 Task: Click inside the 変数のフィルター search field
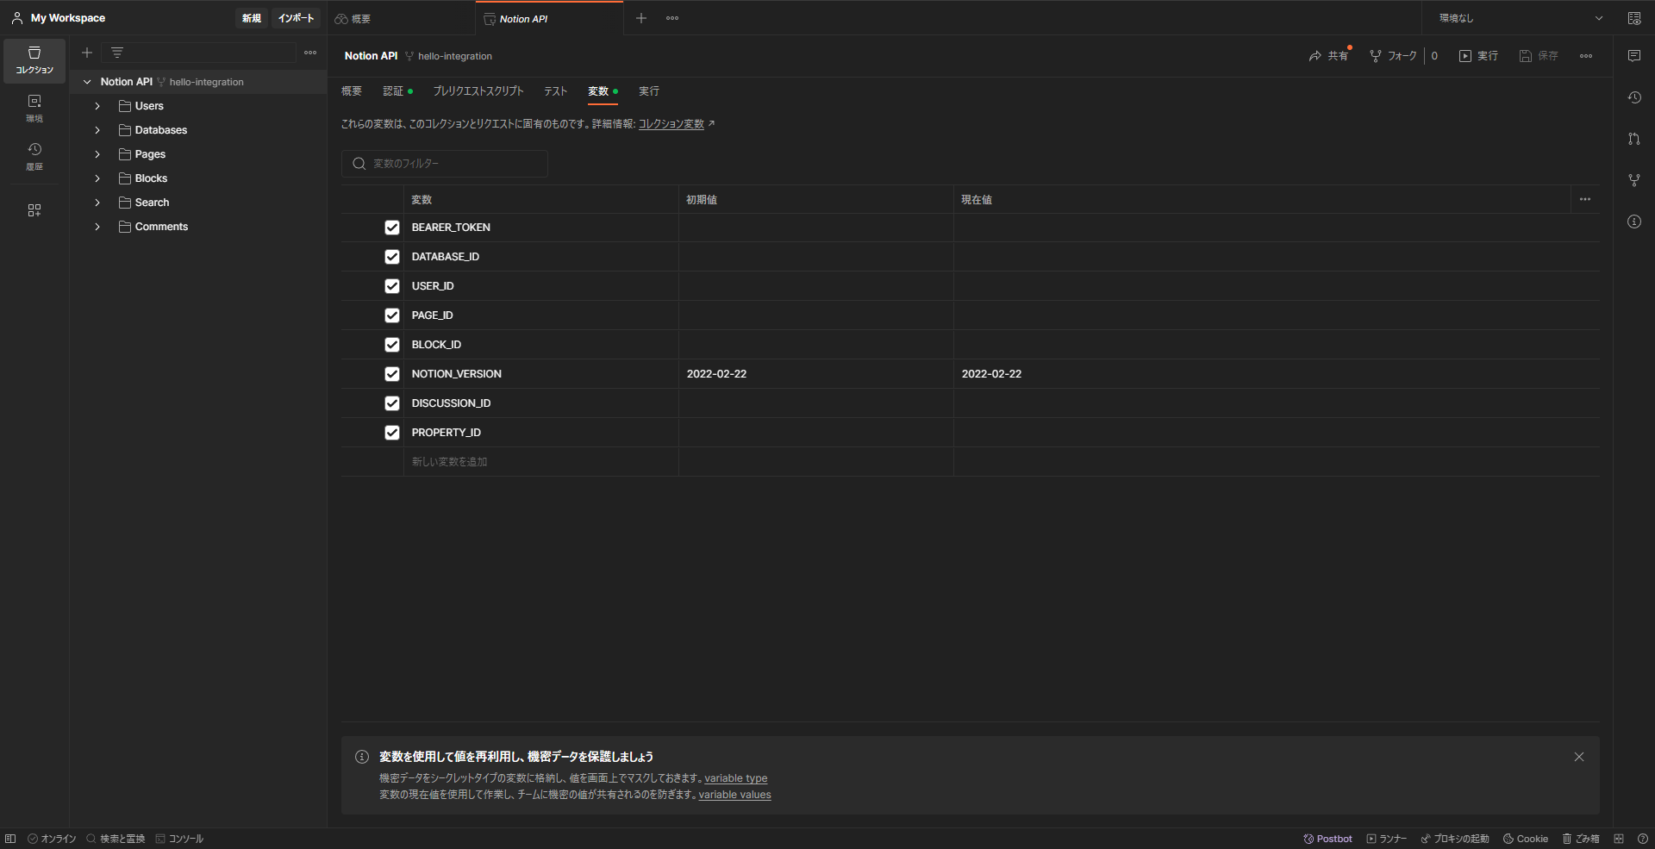[444, 163]
